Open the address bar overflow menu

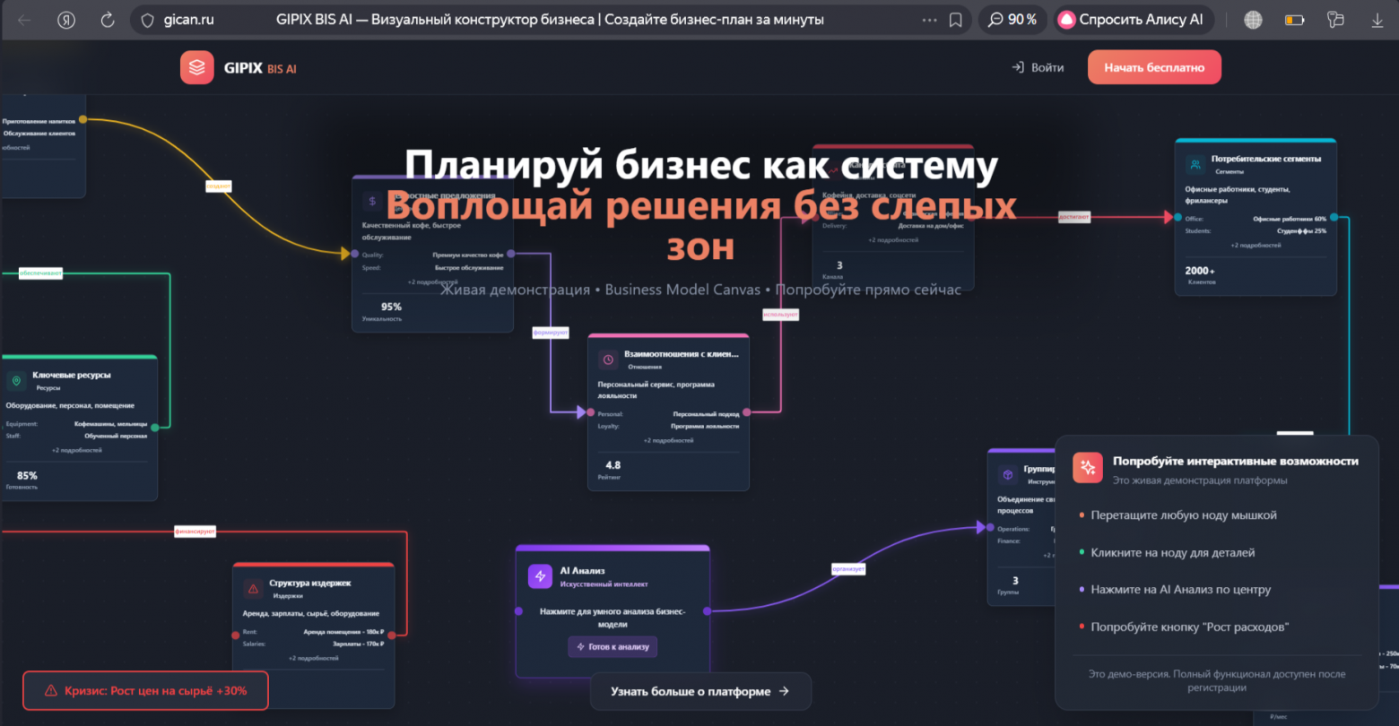tap(927, 19)
